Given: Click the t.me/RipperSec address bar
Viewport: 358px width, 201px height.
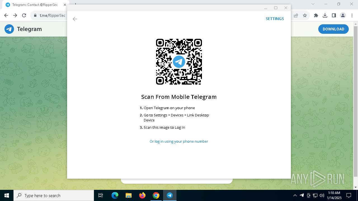Looking at the screenshot, I should click(52, 15).
